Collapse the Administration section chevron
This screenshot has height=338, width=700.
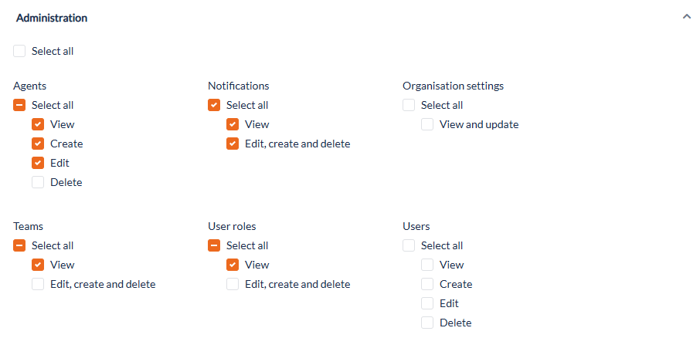[686, 16]
